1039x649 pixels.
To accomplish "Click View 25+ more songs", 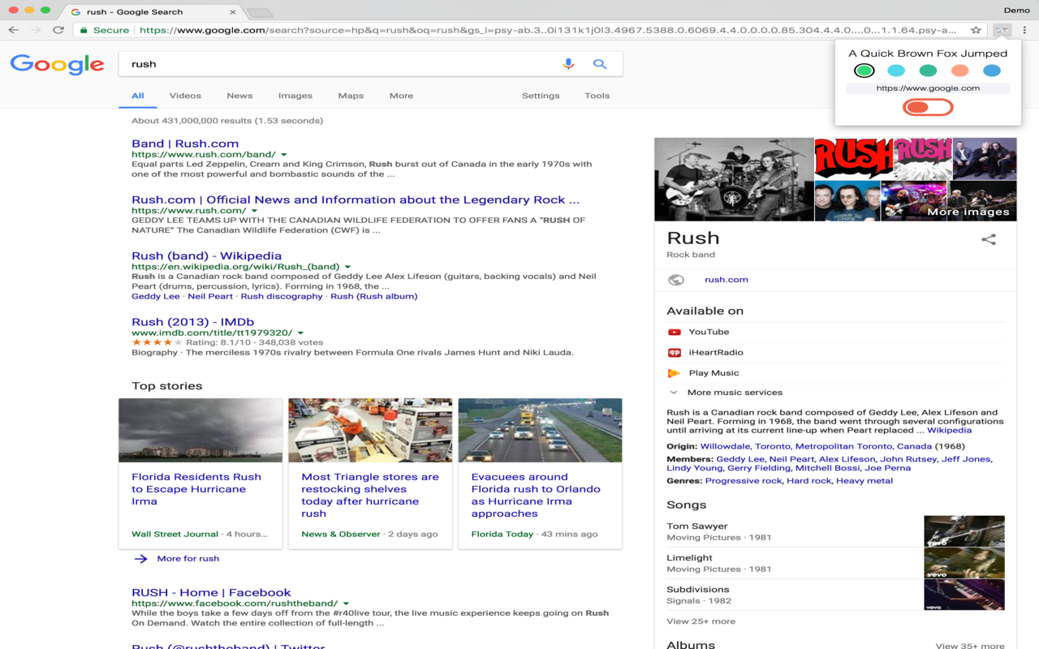I will click(x=701, y=621).
